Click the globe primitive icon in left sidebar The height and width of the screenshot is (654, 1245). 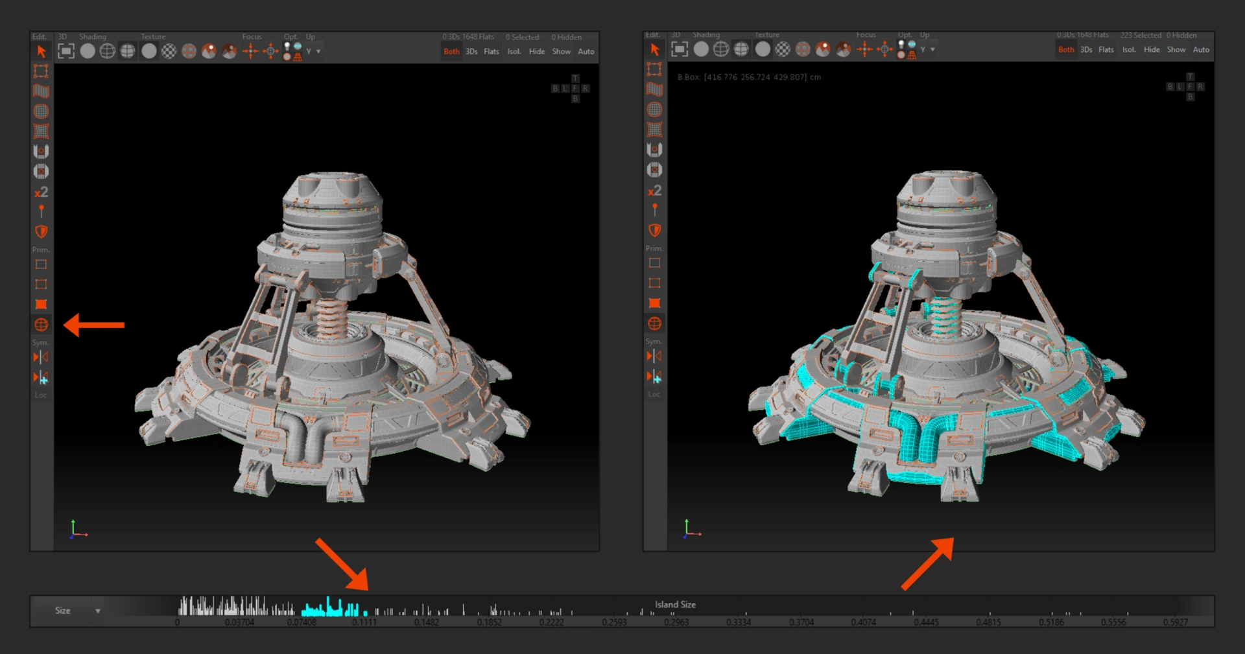pos(41,324)
